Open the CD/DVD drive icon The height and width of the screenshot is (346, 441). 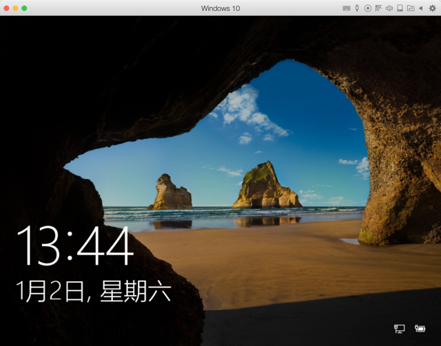point(367,8)
